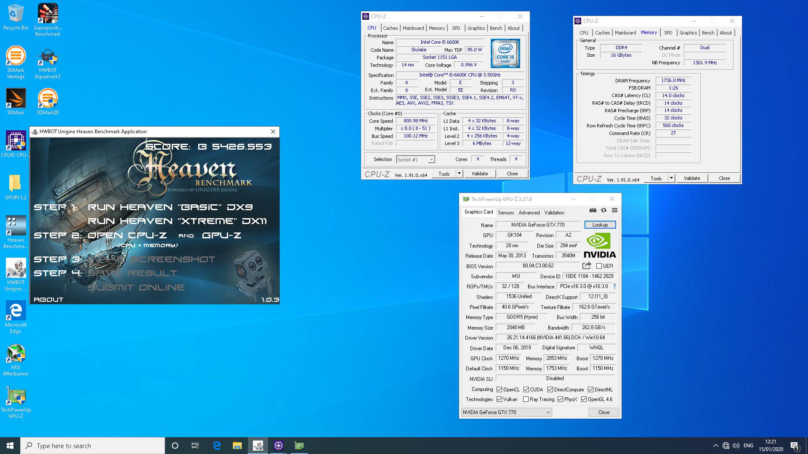
Task: Open GPU-Z hamburger menu icon
Action: point(614,210)
